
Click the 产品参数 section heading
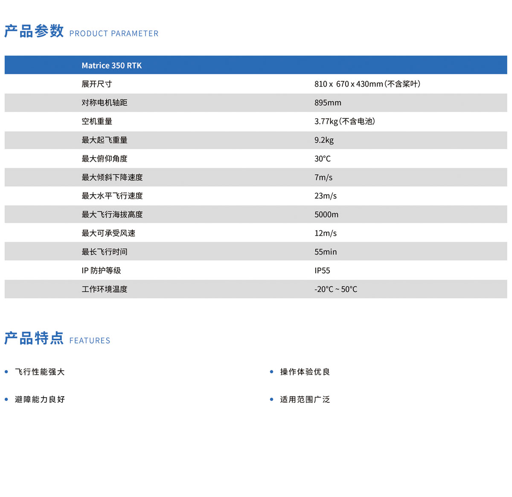[x=34, y=31]
